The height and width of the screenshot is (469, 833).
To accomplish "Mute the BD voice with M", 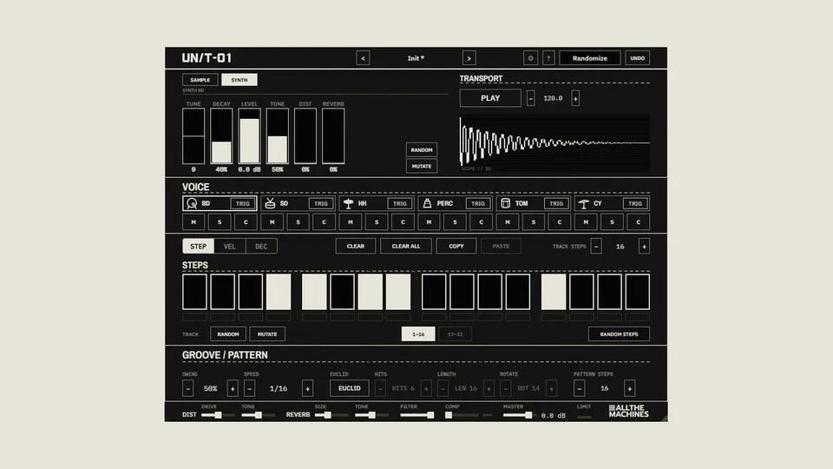I will tap(193, 221).
